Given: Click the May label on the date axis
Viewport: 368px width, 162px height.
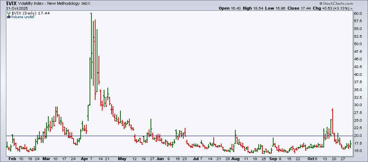Looking at the screenshot, I should [x=122, y=159].
